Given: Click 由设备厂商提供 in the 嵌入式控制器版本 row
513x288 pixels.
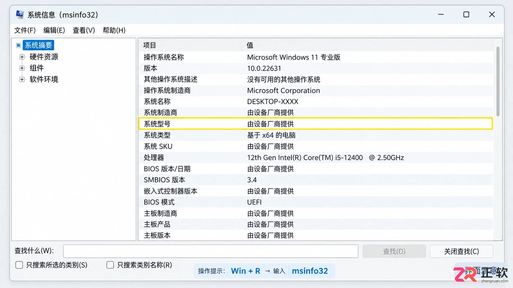Looking at the screenshot, I should [x=271, y=191].
